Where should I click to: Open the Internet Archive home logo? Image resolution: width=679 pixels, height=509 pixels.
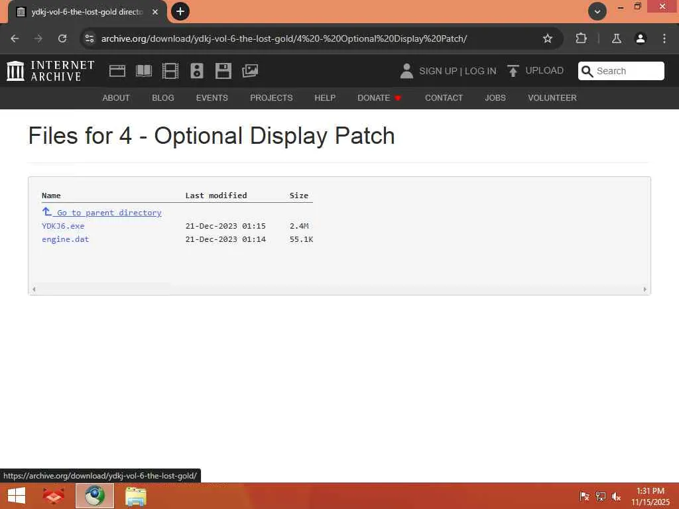(x=50, y=71)
